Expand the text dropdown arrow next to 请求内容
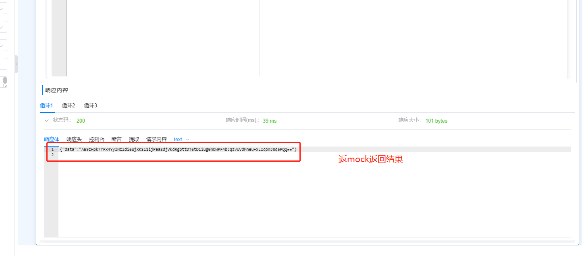584x257 pixels. point(187,139)
